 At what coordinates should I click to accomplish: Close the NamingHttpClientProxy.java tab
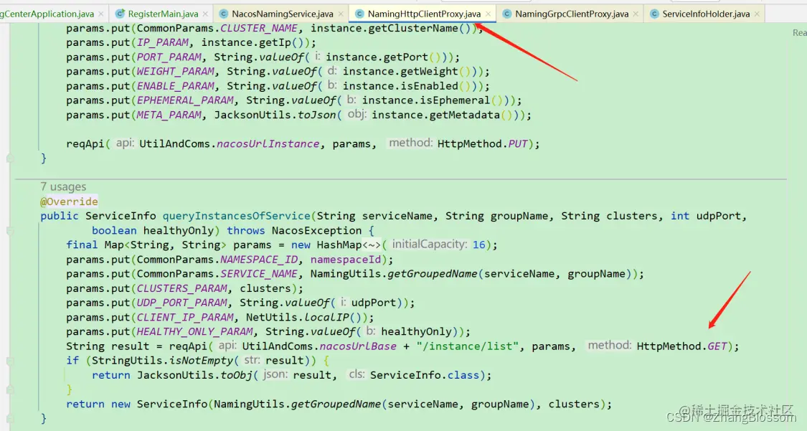tap(488, 14)
